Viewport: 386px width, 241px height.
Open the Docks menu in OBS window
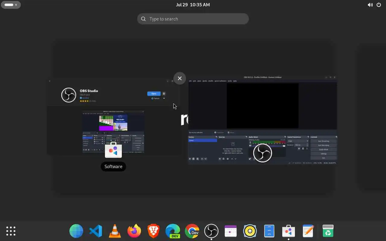point(205,81)
